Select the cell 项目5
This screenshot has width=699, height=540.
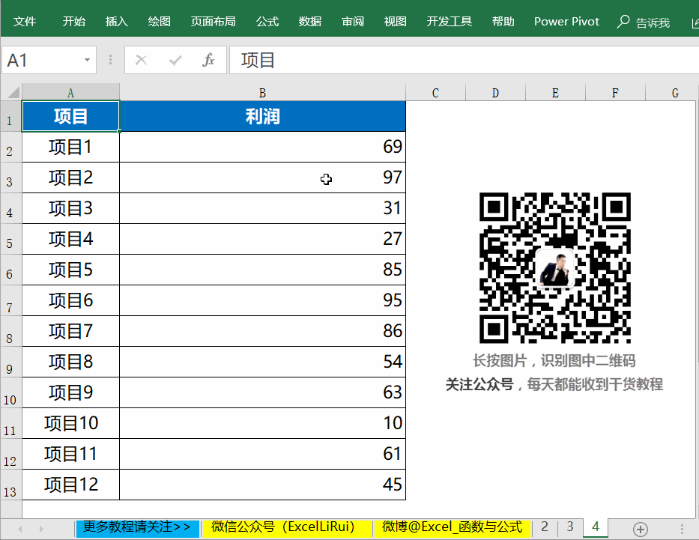(70, 270)
